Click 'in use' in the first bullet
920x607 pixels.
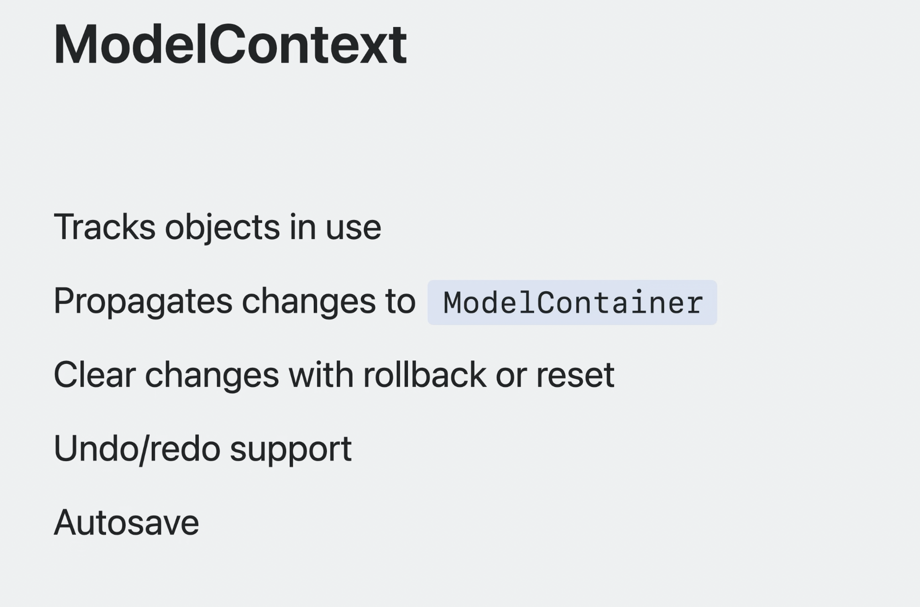click(x=335, y=228)
